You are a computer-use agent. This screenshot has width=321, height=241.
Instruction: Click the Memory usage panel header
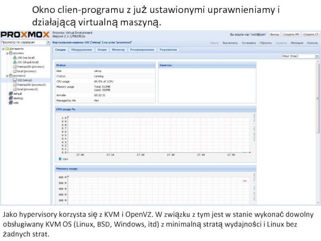coord(156,169)
